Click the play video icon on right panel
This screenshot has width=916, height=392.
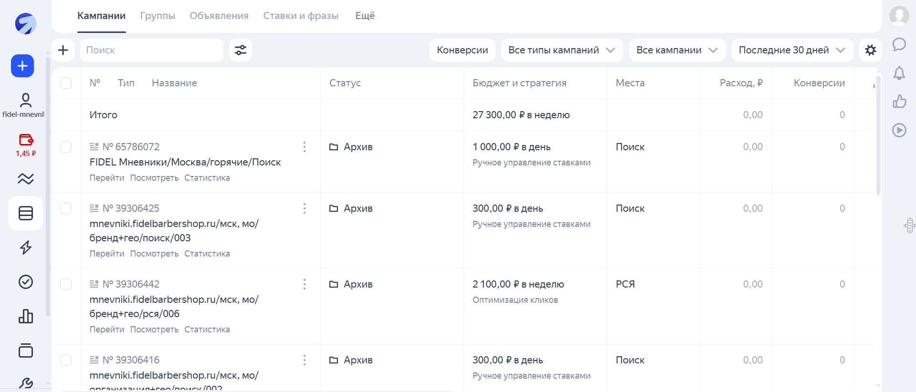[x=899, y=130]
